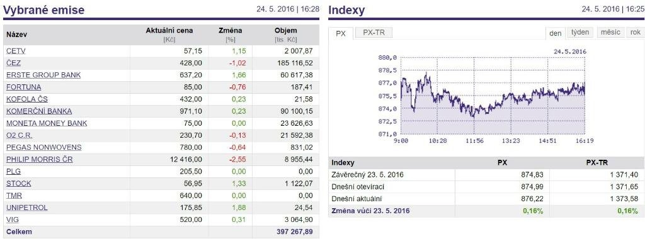Open the ERSTE GROUP BANK link
Image resolution: width=645 pixels, height=239 pixels.
point(43,75)
